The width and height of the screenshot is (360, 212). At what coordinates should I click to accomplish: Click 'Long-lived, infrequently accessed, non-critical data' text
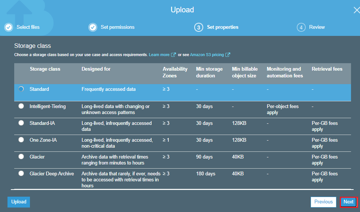click(117, 143)
